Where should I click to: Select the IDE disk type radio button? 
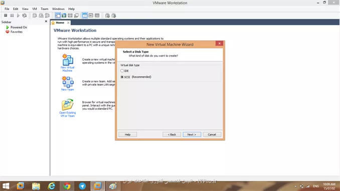point(122,71)
